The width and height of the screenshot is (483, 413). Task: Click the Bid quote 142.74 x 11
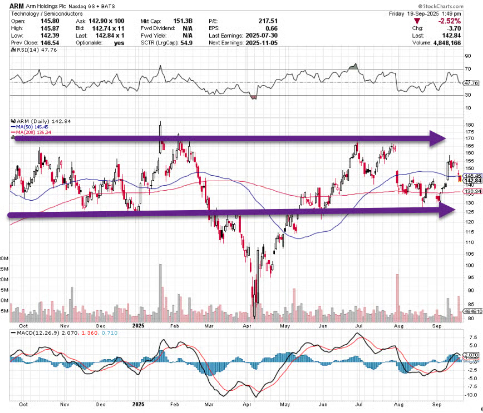pos(108,28)
